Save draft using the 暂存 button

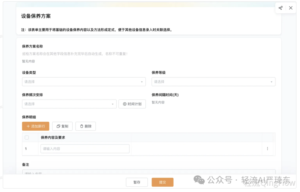(x=137, y=182)
